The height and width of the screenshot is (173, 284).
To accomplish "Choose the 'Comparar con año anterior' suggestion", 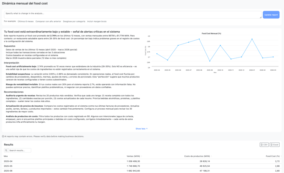I will (x=48, y=22).
